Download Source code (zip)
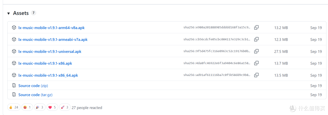Screen dimensions: 328x115 [33, 86]
